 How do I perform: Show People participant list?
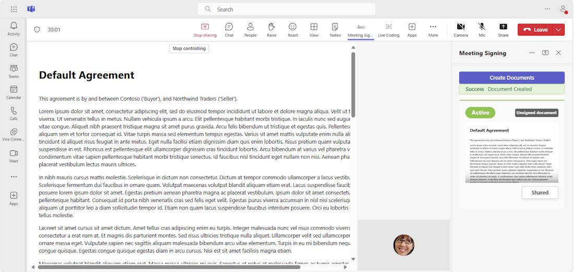(250, 30)
